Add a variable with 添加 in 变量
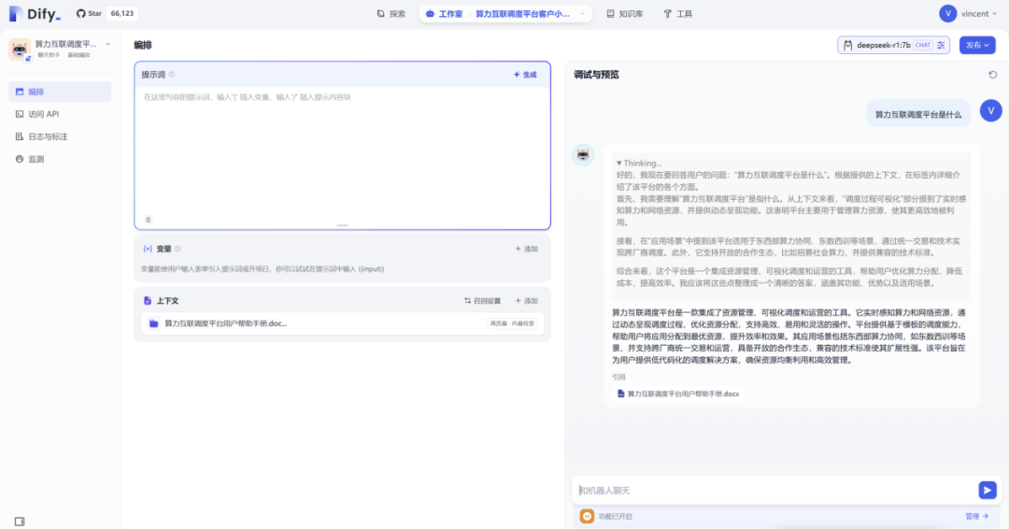Viewport: 1009px width, 529px height. coord(526,249)
